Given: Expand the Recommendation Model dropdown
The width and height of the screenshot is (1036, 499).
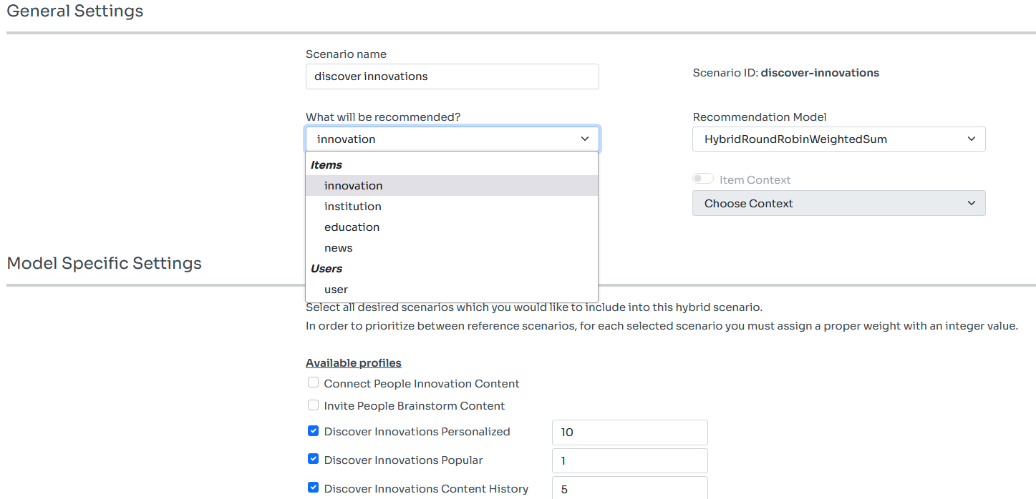Looking at the screenshot, I should point(838,139).
